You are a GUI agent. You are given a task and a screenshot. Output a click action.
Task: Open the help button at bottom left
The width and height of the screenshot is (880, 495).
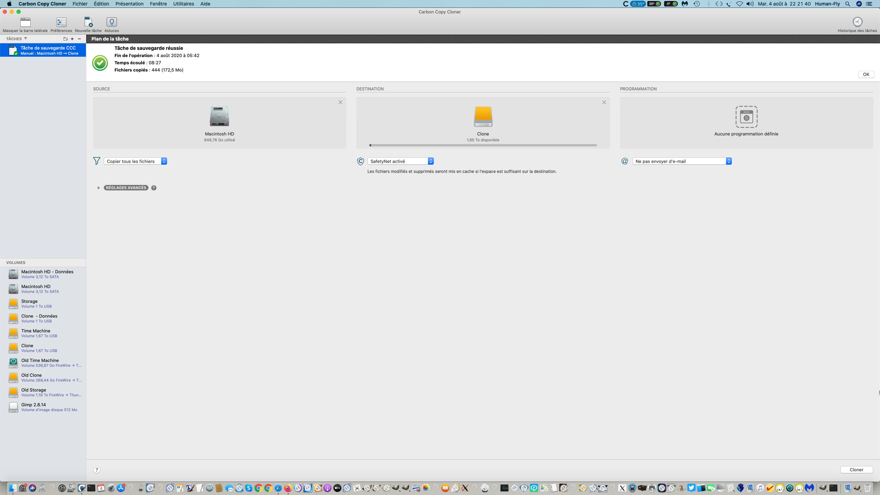pos(97,470)
